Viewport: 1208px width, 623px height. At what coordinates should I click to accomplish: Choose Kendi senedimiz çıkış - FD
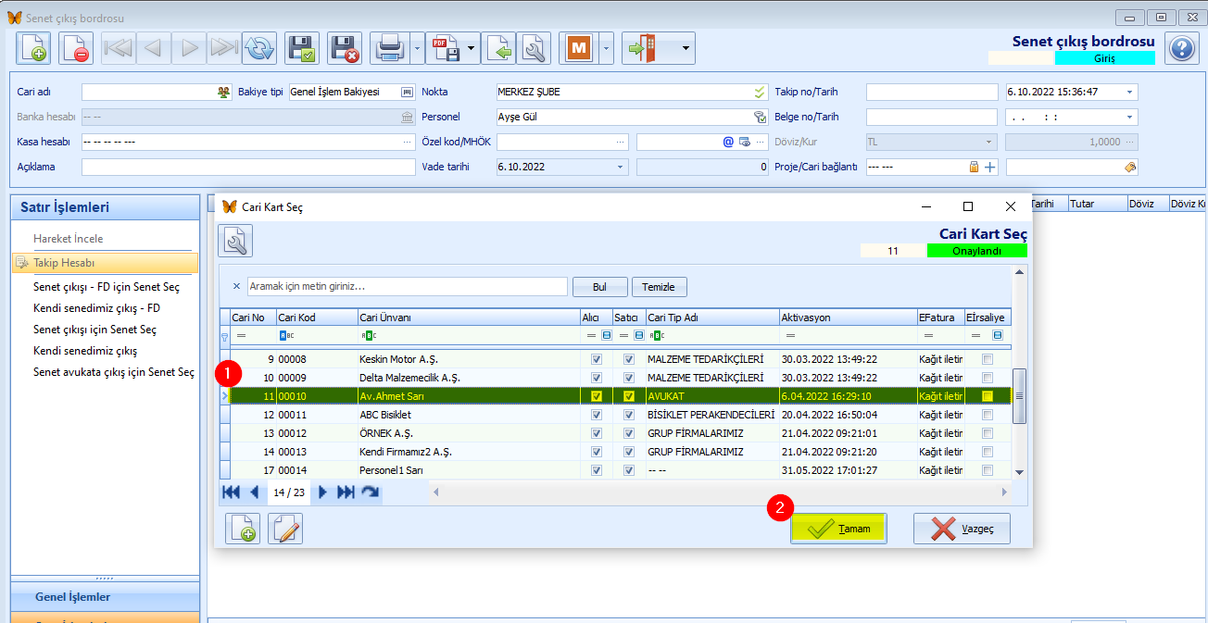click(x=96, y=307)
